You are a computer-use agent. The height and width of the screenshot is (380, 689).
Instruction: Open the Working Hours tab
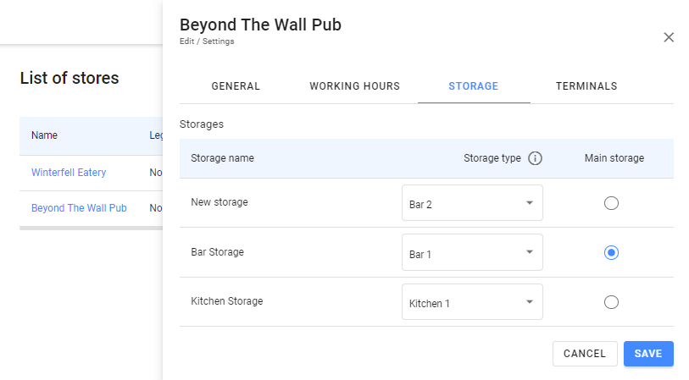[x=354, y=86]
